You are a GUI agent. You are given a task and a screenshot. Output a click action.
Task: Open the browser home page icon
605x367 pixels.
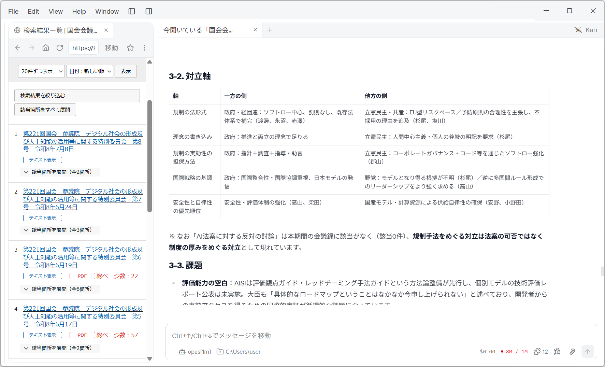(x=46, y=48)
